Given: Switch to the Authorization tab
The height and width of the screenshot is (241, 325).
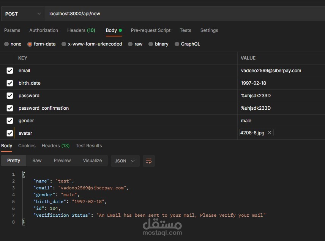Looking at the screenshot, I should click(44, 30).
